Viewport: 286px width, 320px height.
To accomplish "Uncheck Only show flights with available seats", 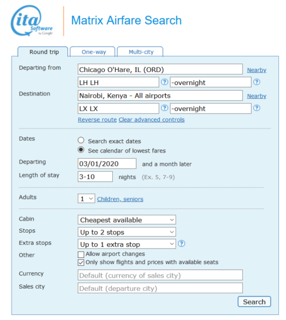I will pos(81,262).
